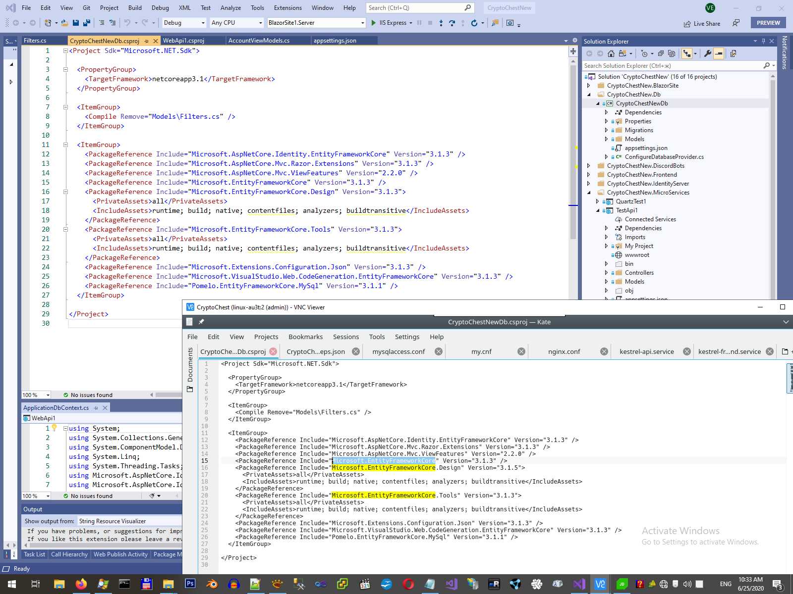Switch to the nginx.conf tab in Kate
Image resolution: width=793 pixels, height=594 pixels.
pyautogui.click(x=564, y=351)
